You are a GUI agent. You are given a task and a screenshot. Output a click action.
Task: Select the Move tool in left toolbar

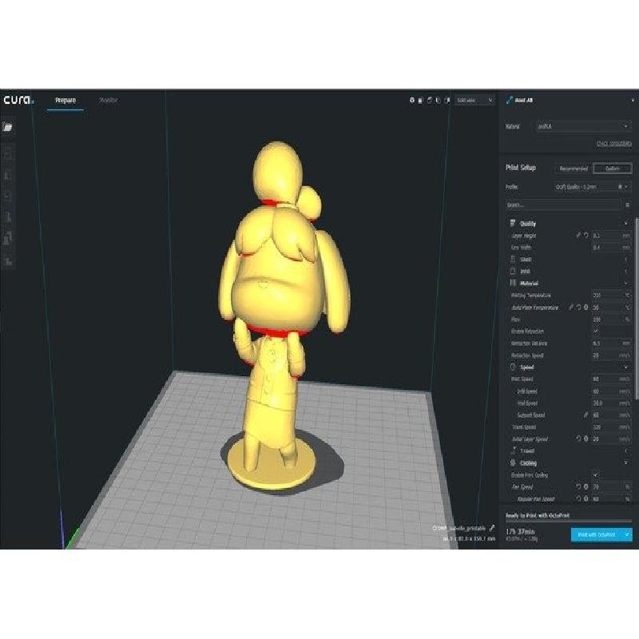click(x=8, y=155)
